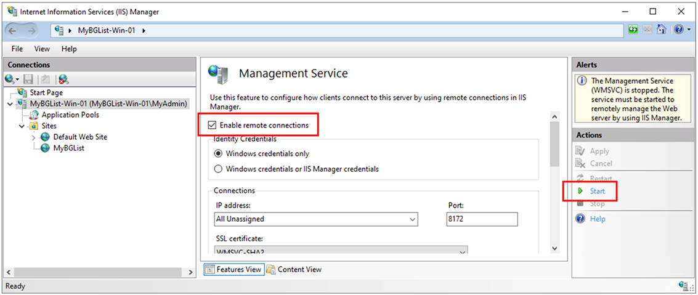This screenshot has width=698, height=295.
Task: Click the address bar path field
Action: (336, 31)
